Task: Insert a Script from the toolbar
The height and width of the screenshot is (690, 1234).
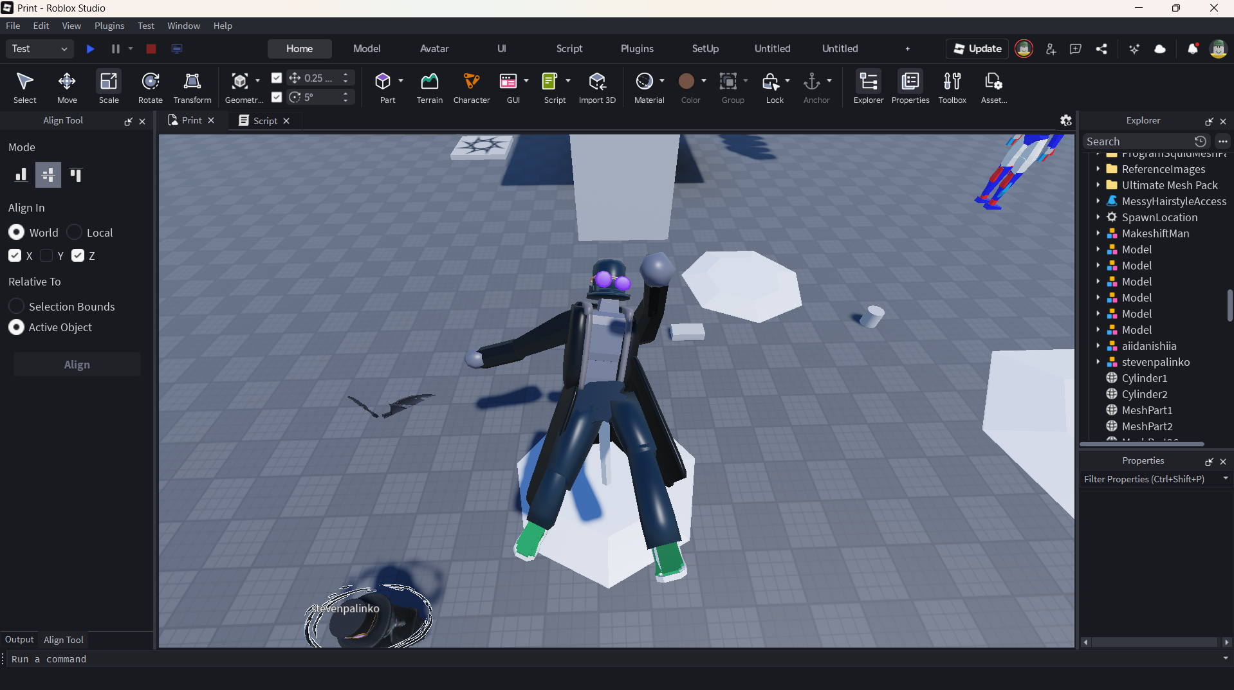Action: click(550, 81)
